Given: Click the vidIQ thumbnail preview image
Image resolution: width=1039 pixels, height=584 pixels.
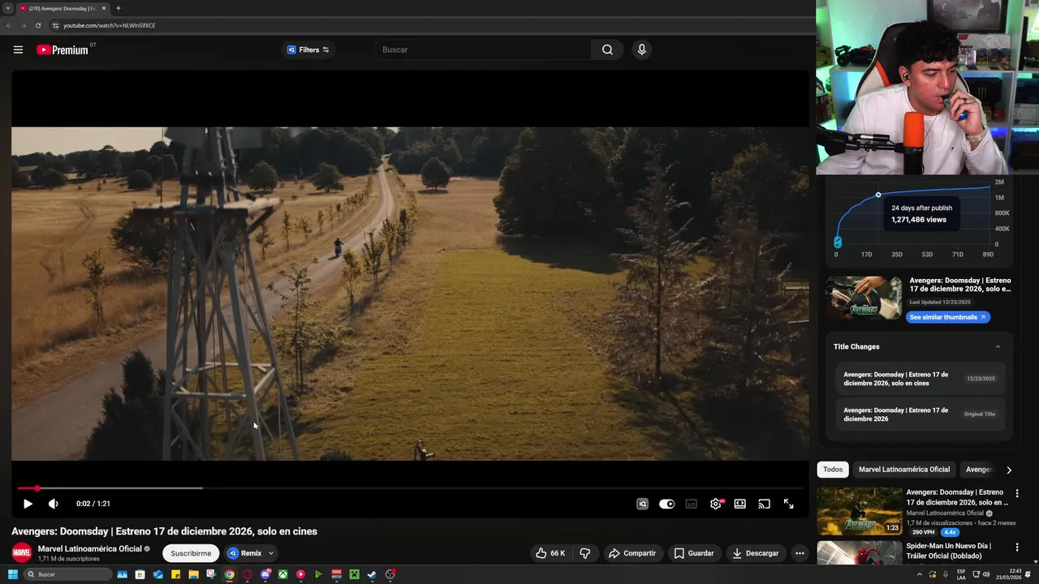Looking at the screenshot, I should point(864,298).
